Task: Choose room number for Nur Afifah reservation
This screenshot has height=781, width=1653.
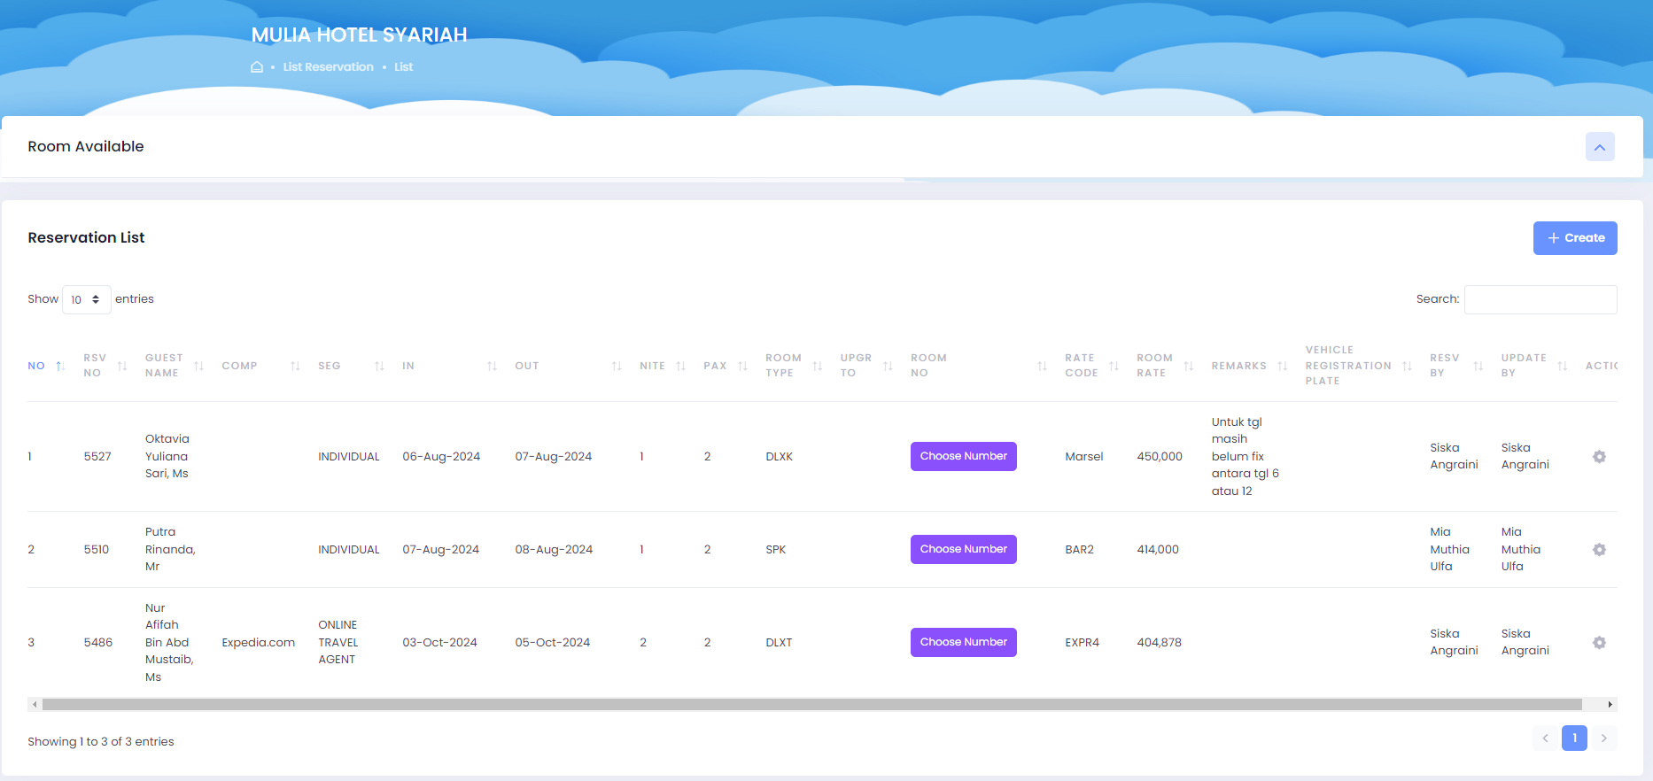Action: coord(963,643)
